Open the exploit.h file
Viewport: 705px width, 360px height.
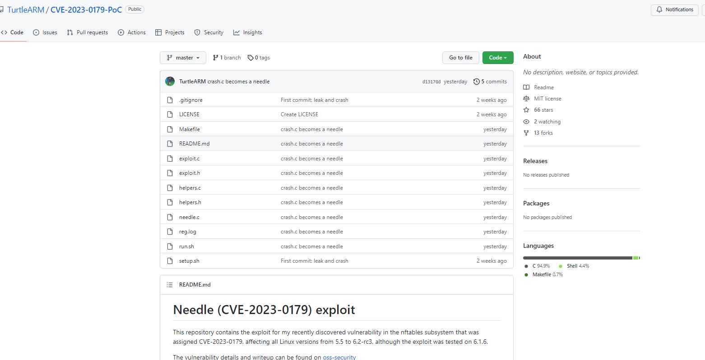190,173
